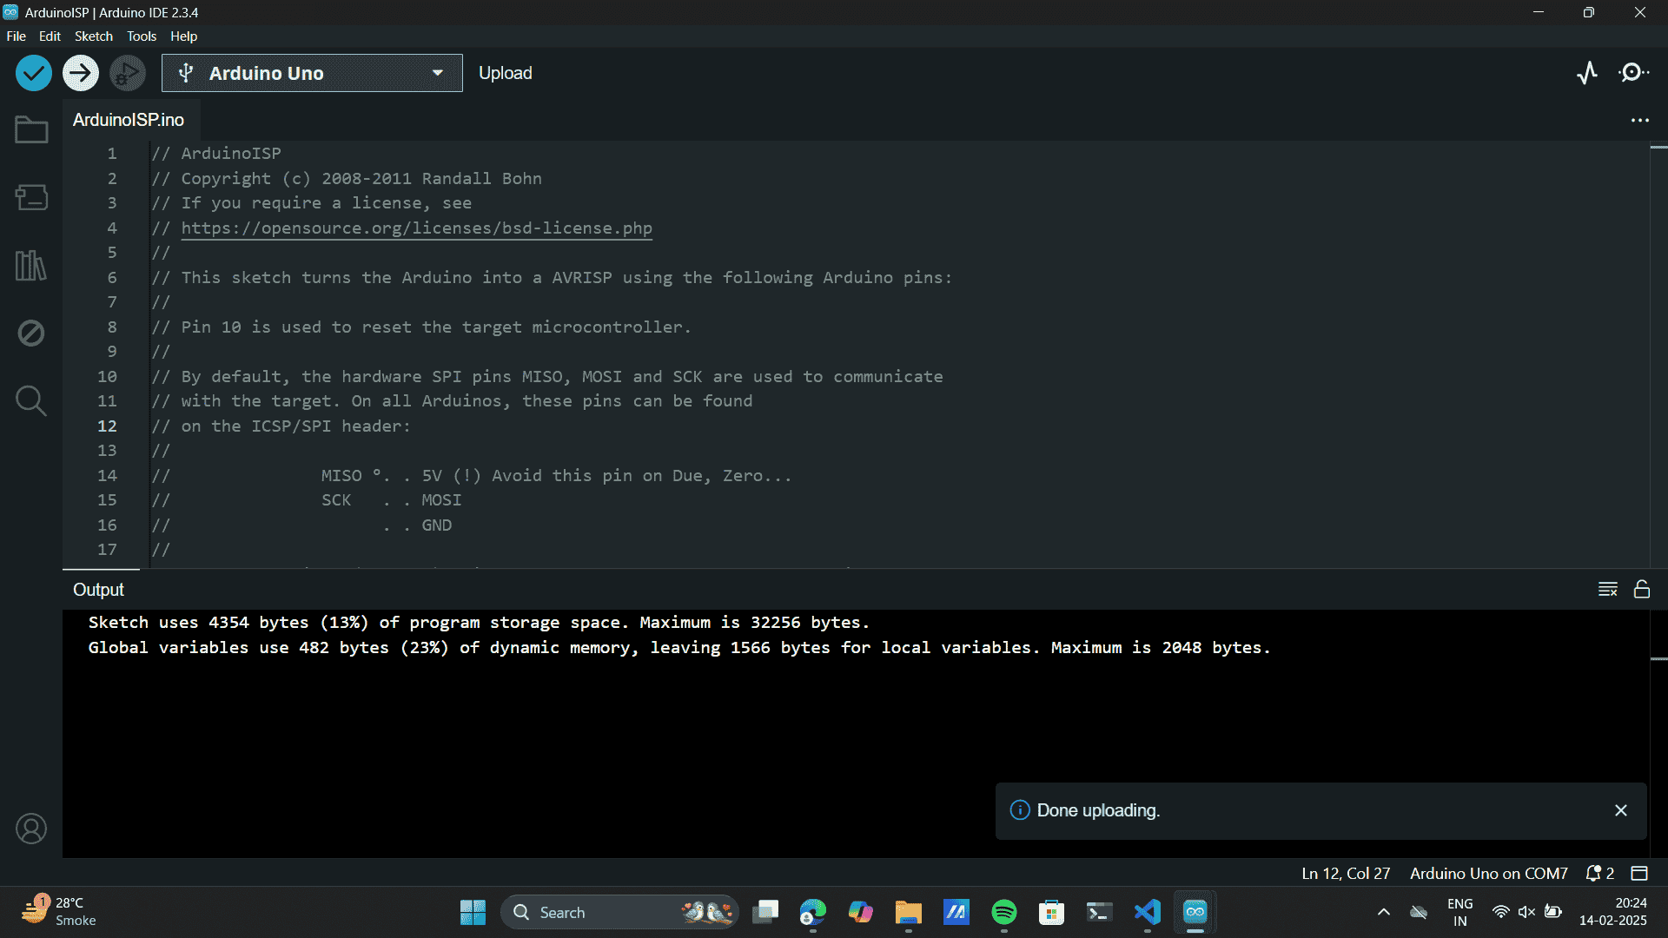Open the Arduino Uno board selector dropdown

[312, 73]
